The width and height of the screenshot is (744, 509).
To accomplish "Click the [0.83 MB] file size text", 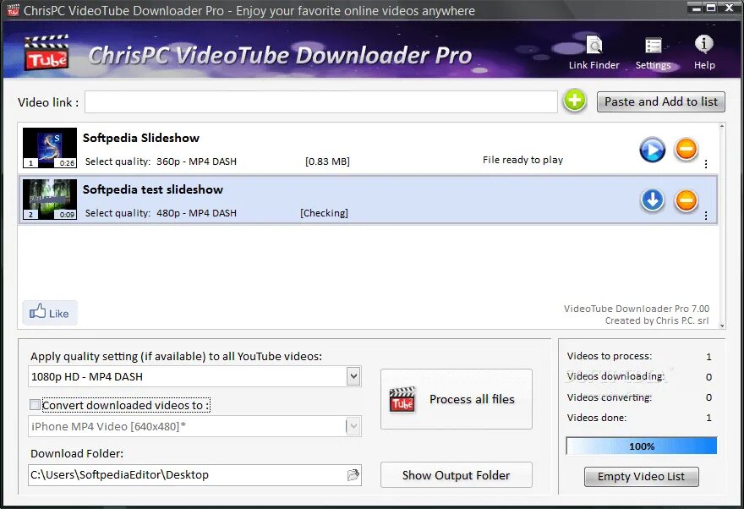I will pos(327,161).
